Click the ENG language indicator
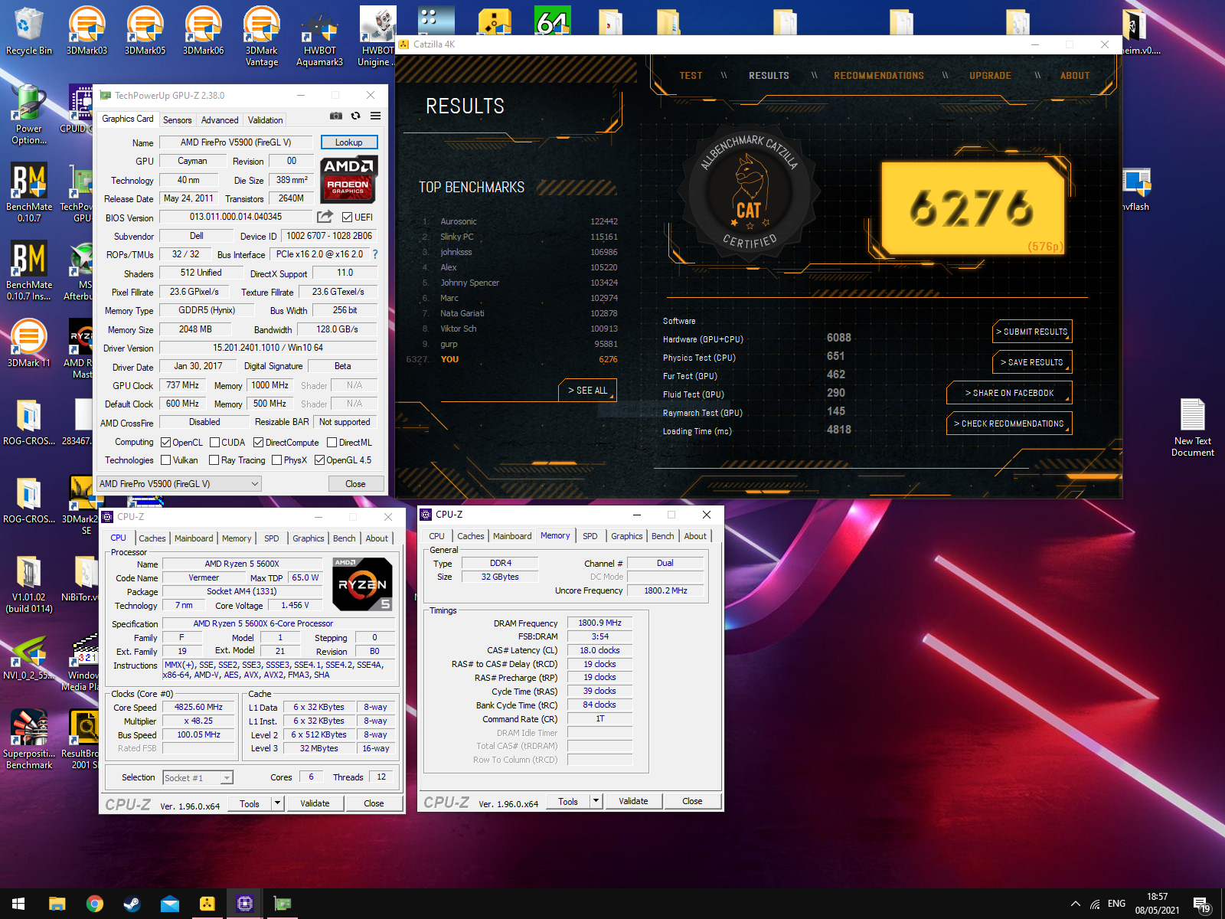 (1116, 904)
